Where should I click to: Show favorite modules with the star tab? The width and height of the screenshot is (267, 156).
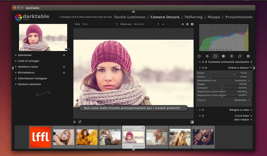click(x=207, y=56)
